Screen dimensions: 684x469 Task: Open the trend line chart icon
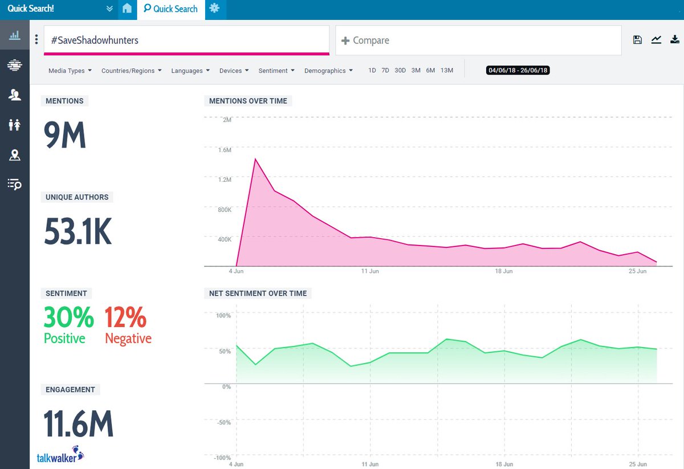pyautogui.click(x=657, y=39)
